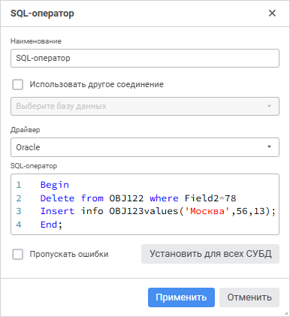Click the Delete from OBJ122 code line
Screen dimensions: 290x317
click(138, 198)
